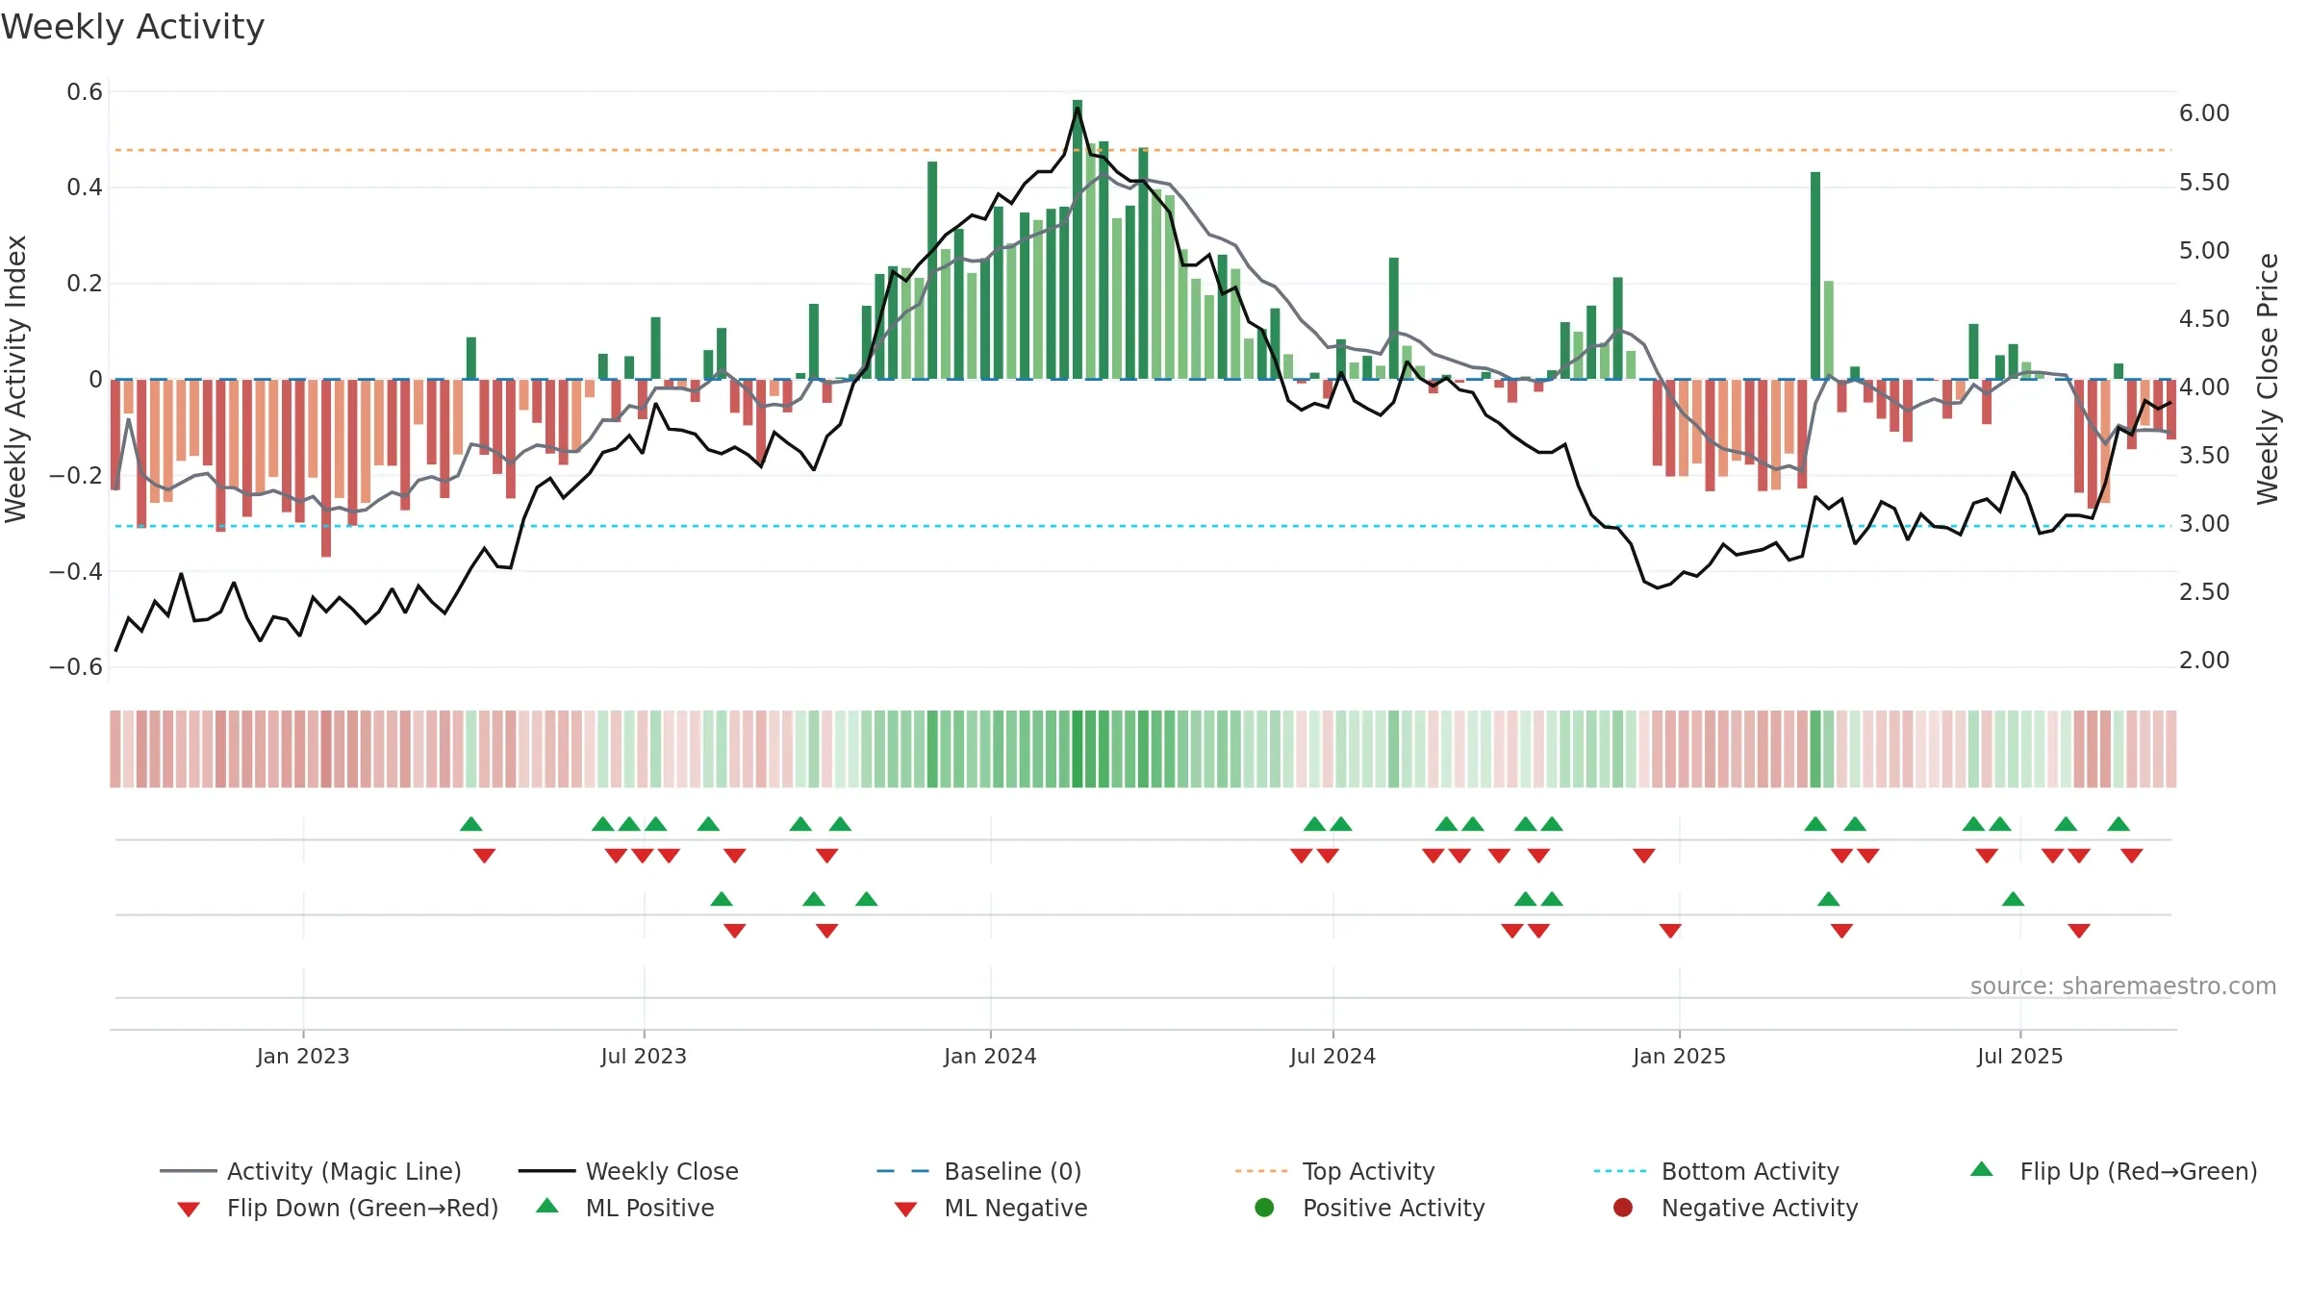Click the Flip Up green triangle legend icon

pyautogui.click(x=1982, y=1169)
